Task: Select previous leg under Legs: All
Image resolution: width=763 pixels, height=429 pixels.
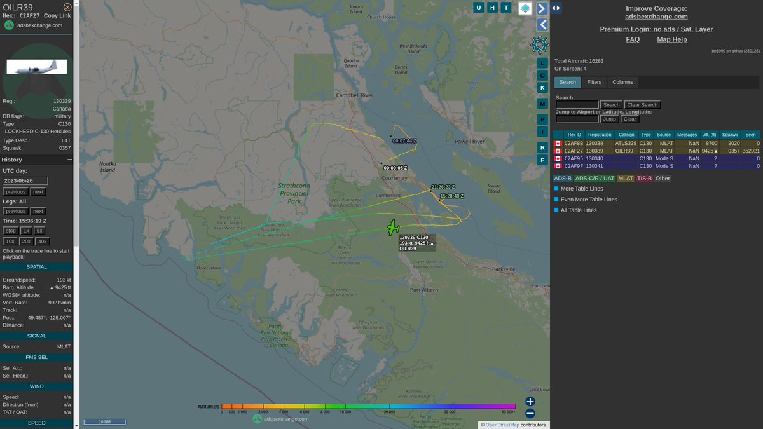Action: pos(16,211)
